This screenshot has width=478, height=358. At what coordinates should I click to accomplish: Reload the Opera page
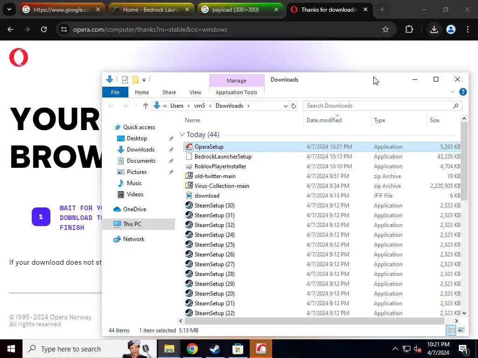(44, 29)
